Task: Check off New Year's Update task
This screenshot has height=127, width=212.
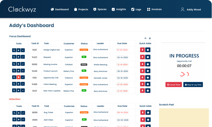Action: [23, 91]
